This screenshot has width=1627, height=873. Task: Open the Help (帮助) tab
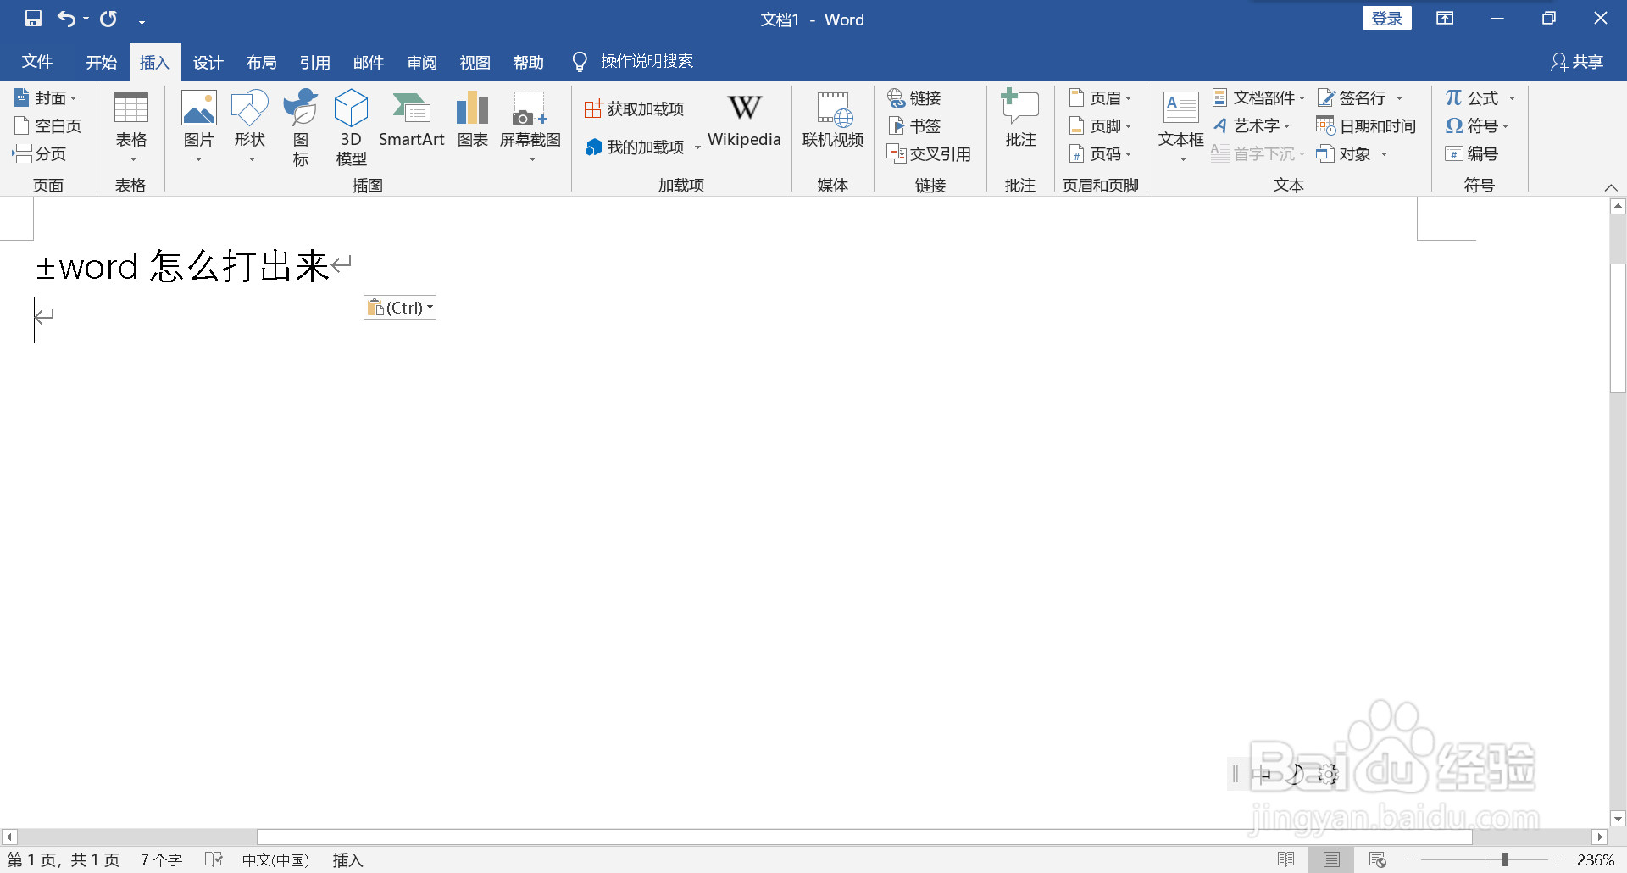(528, 62)
